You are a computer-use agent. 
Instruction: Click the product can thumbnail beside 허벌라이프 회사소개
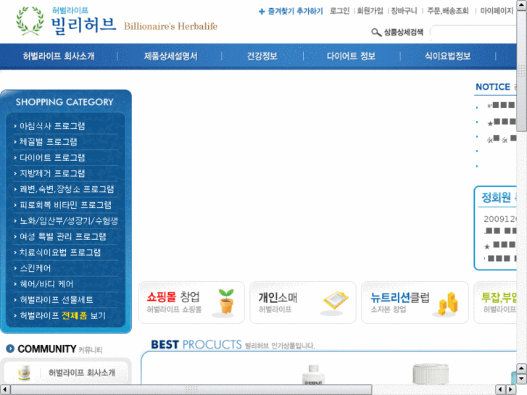(x=24, y=373)
